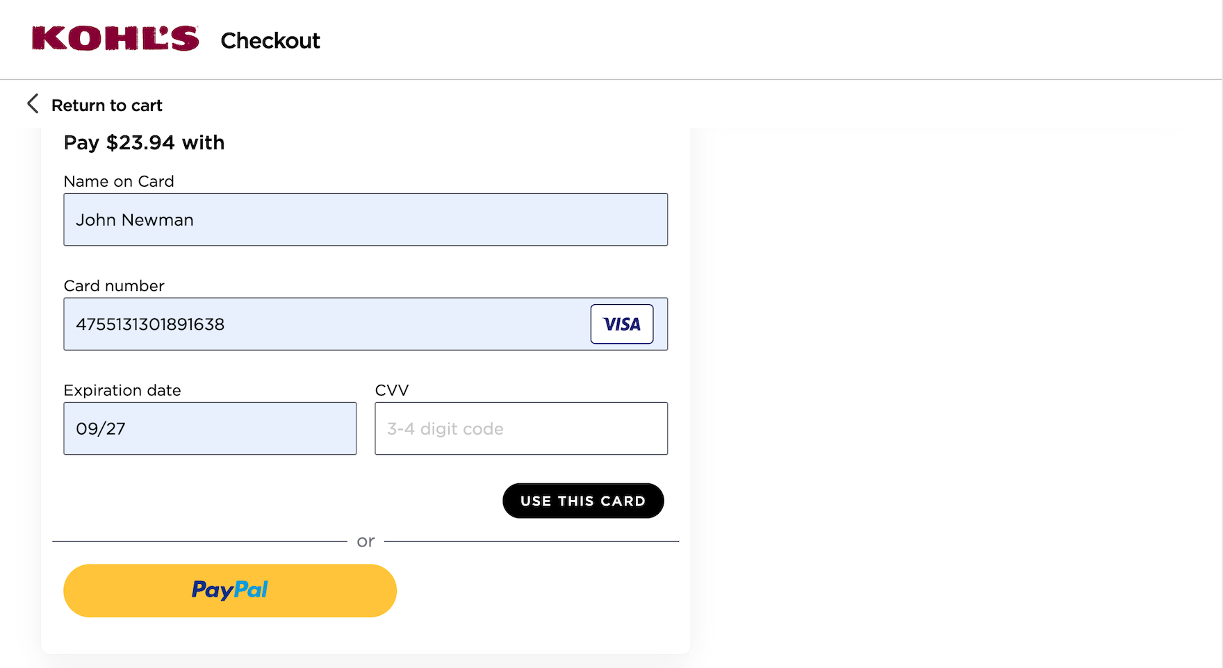1223x668 pixels.
Task: Click the divider line right of "or"
Action: point(531,541)
